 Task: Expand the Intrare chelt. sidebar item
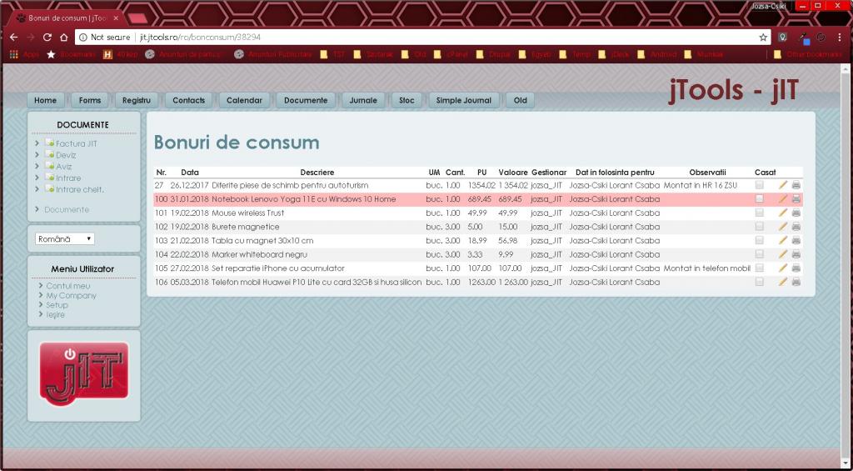tap(37, 189)
